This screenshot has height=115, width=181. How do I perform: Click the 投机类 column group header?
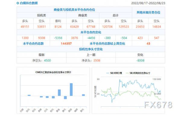click(x=41, y=15)
